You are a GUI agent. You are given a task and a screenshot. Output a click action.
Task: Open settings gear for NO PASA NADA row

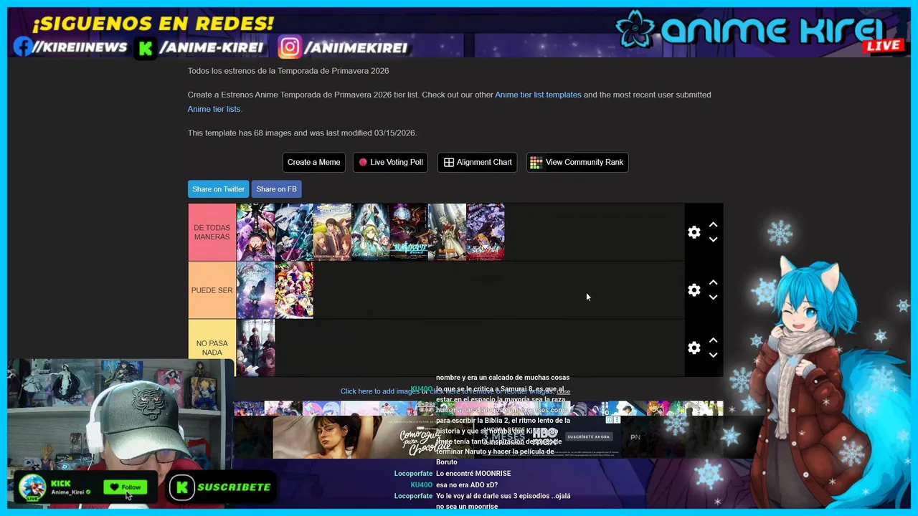[x=694, y=348]
